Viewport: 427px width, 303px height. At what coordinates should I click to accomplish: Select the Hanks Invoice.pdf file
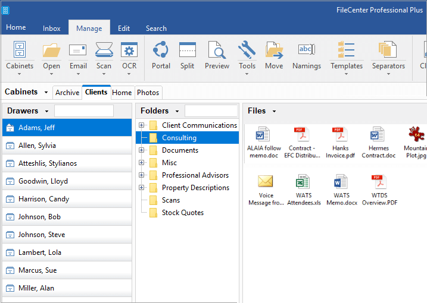(339, 143)
